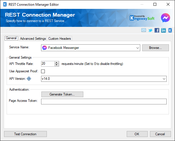Switch to the Custom Headers tab
Viewport: 175px width, 141px height.
pos(59,39)
